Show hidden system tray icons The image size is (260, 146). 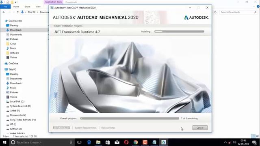tap(225, 142)
